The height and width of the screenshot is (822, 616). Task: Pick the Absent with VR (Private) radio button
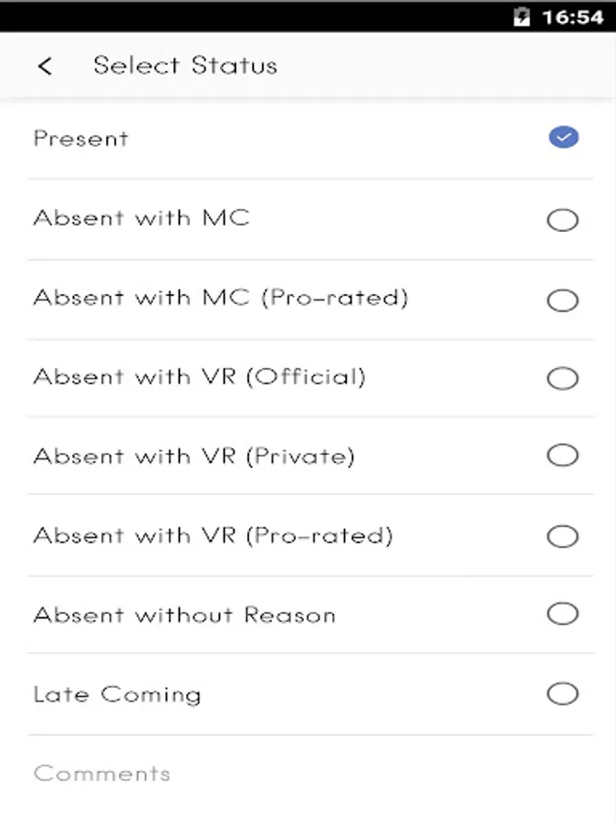[x=562, y=456]
